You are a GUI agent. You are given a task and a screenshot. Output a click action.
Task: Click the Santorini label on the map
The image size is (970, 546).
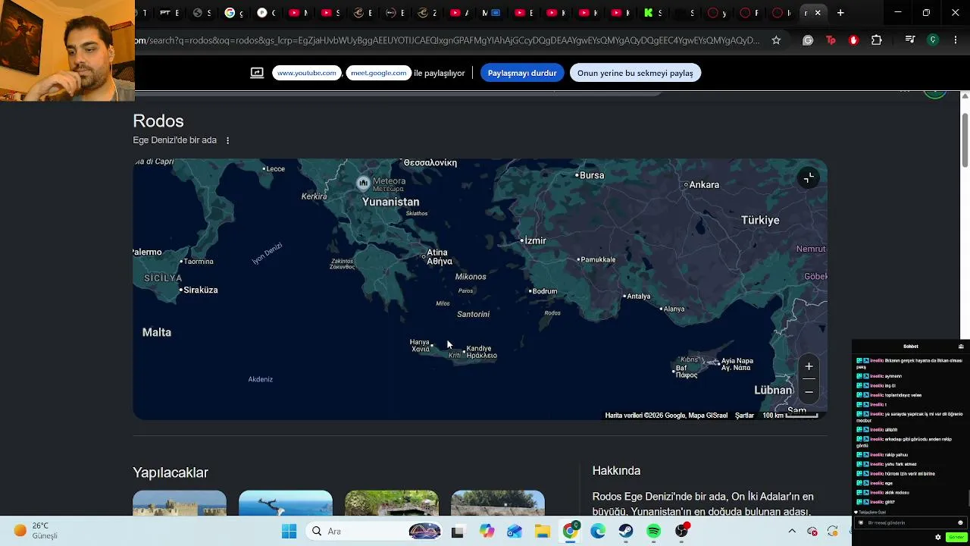click(473, 314)
